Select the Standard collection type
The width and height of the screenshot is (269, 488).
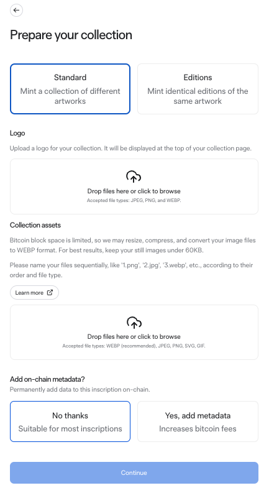point(70,89)
